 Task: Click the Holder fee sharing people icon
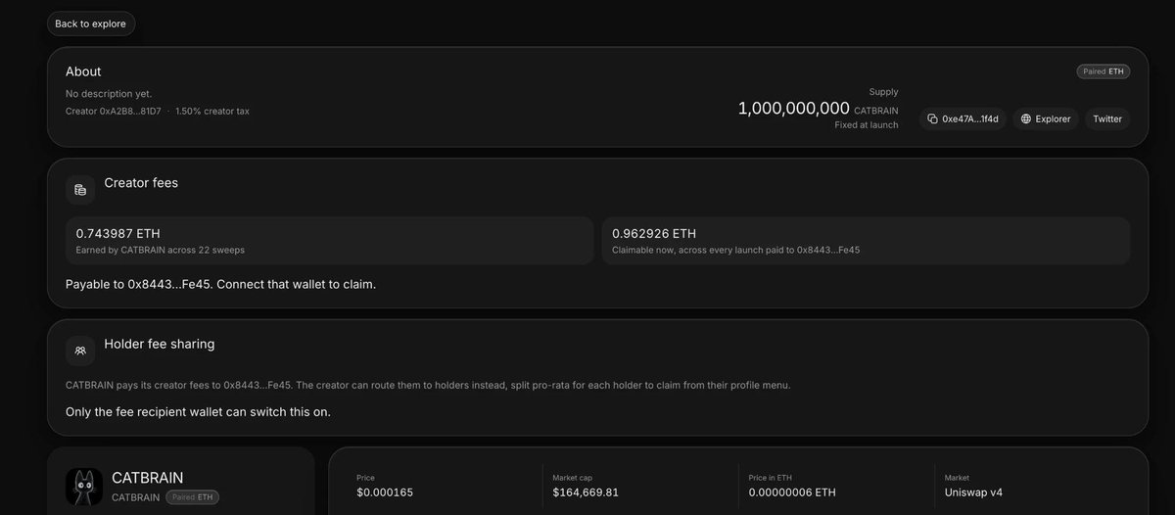[80, 350]
